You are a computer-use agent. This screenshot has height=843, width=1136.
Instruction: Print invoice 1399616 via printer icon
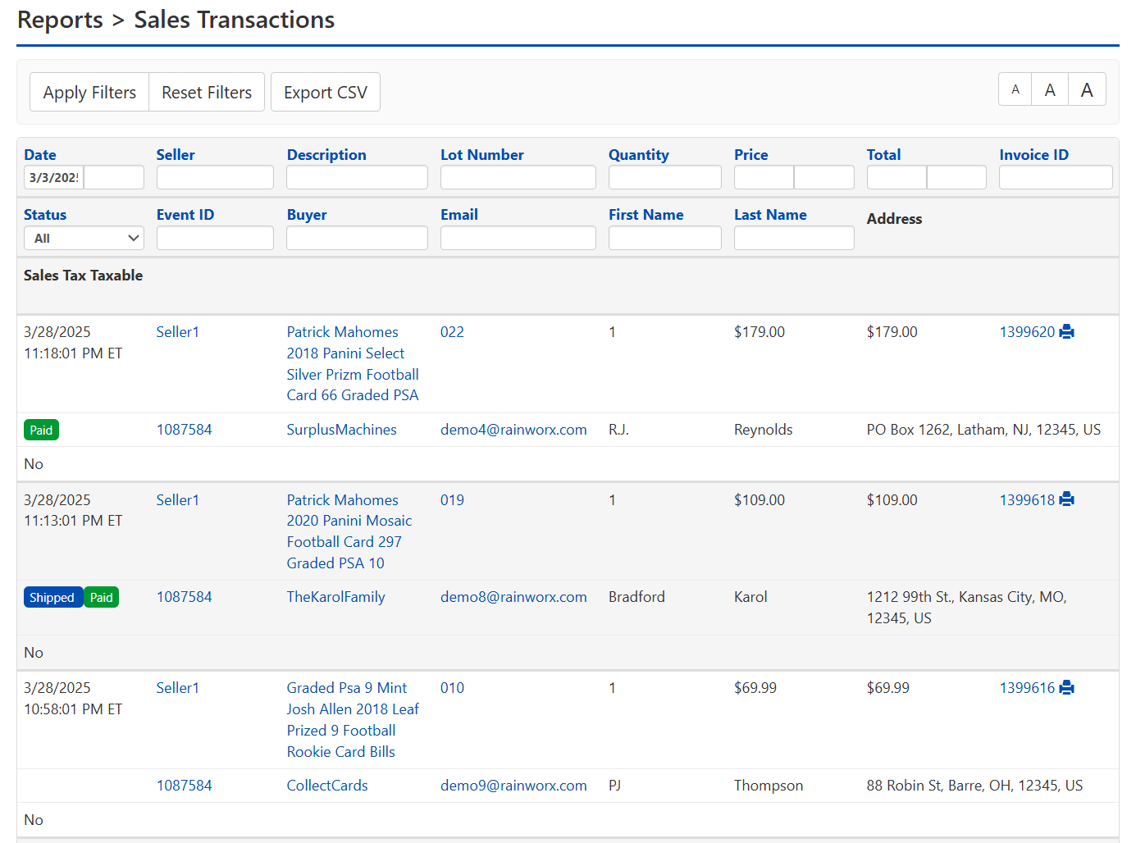tap(1066, 688)
